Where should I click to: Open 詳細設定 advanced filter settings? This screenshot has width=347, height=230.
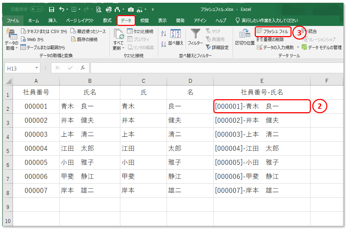tap(217, 47)
